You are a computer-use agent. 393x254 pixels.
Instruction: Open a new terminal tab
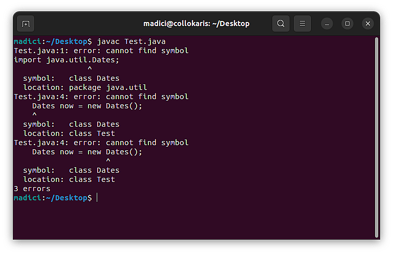[x=26, y=24]
